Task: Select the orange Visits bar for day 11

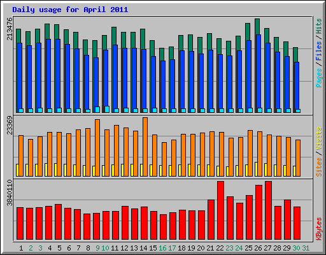Action: click(117, 150)
